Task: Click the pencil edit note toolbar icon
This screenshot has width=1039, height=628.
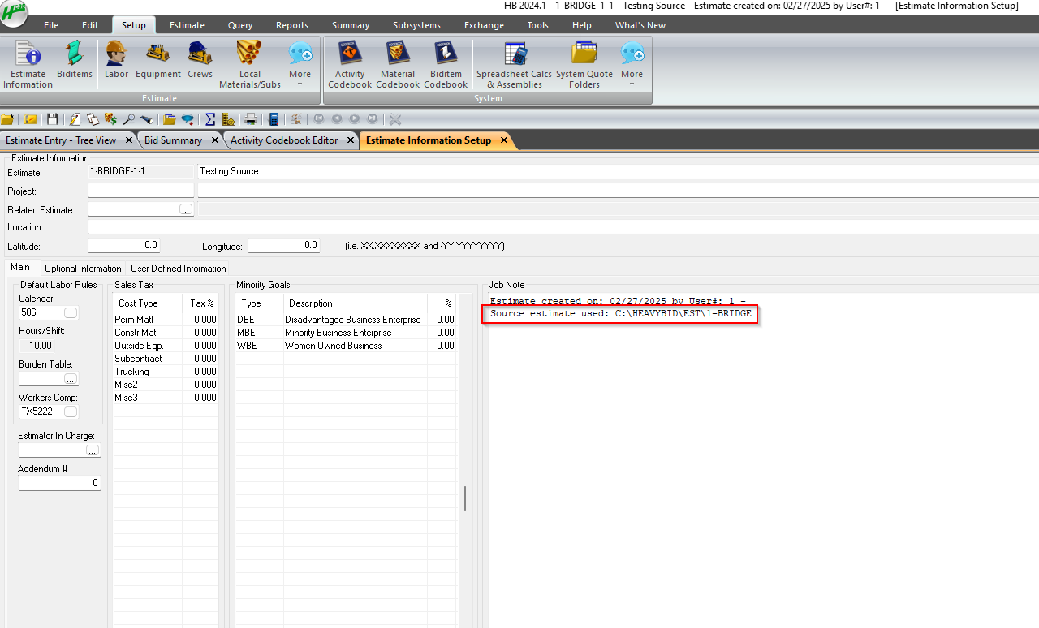Action: click(x=75, y=119)
